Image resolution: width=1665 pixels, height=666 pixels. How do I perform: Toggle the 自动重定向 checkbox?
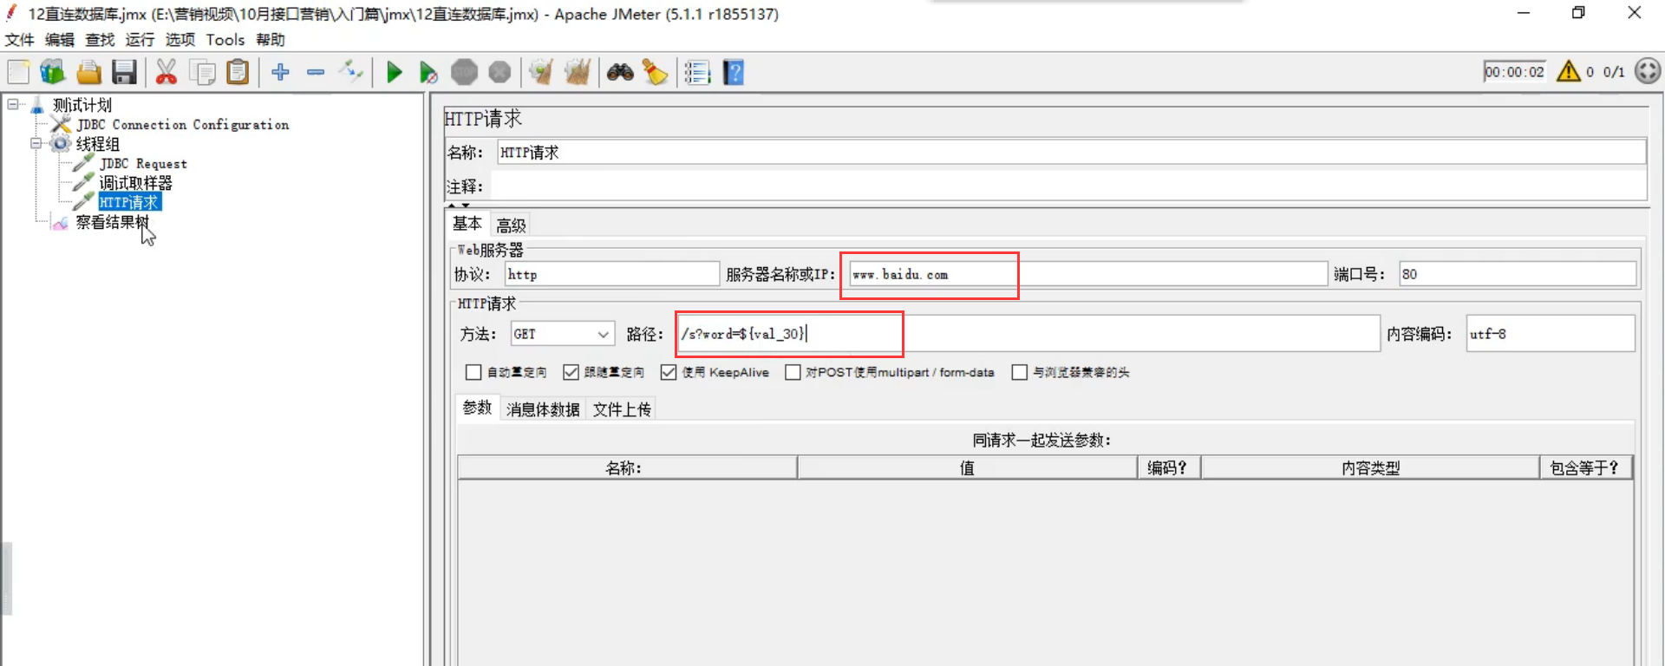tap(473, 372)
